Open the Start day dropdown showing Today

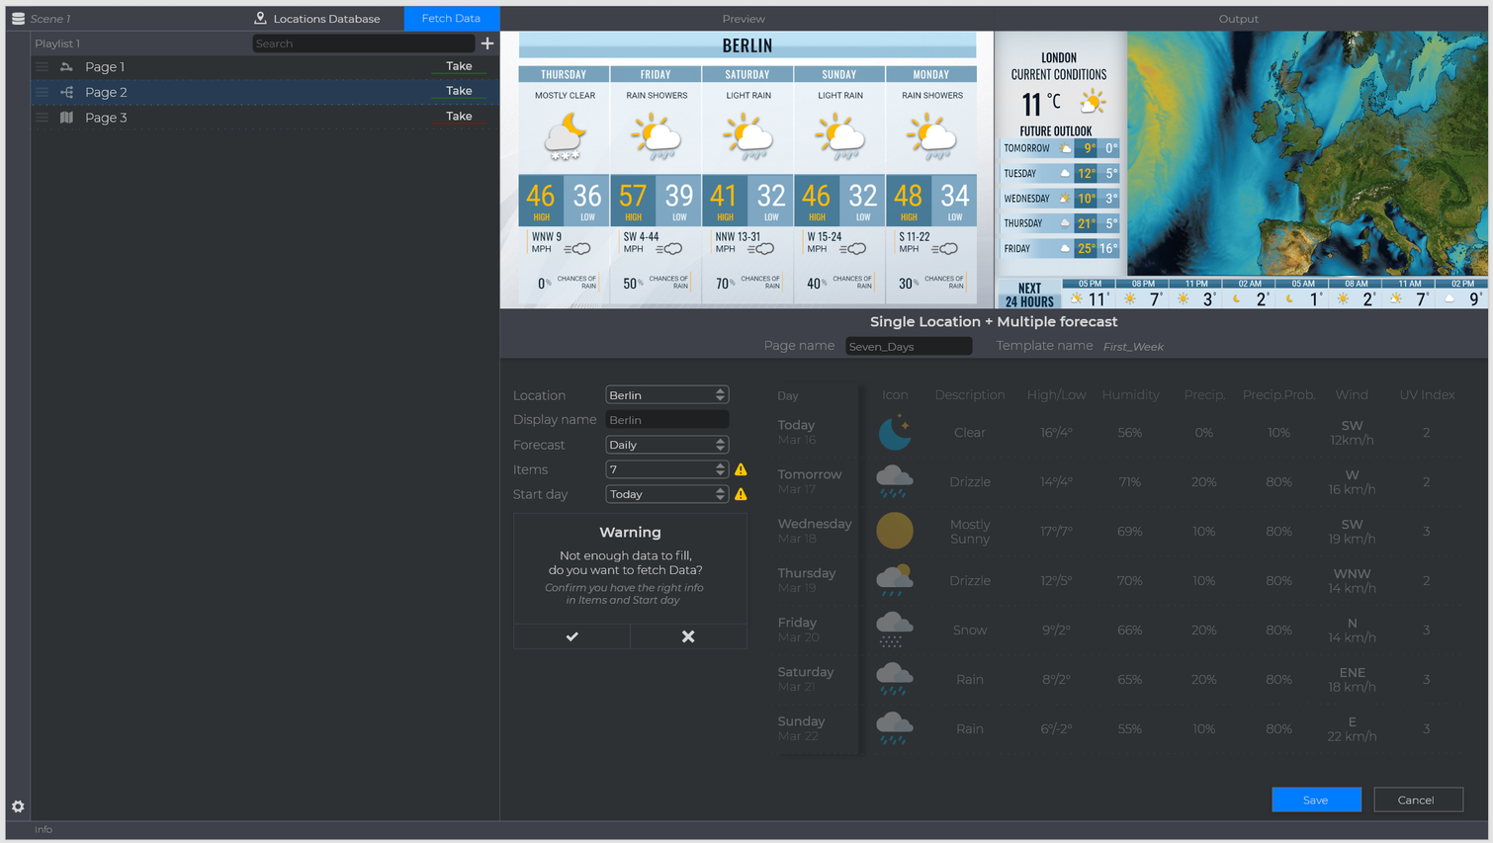pos(666,493)
